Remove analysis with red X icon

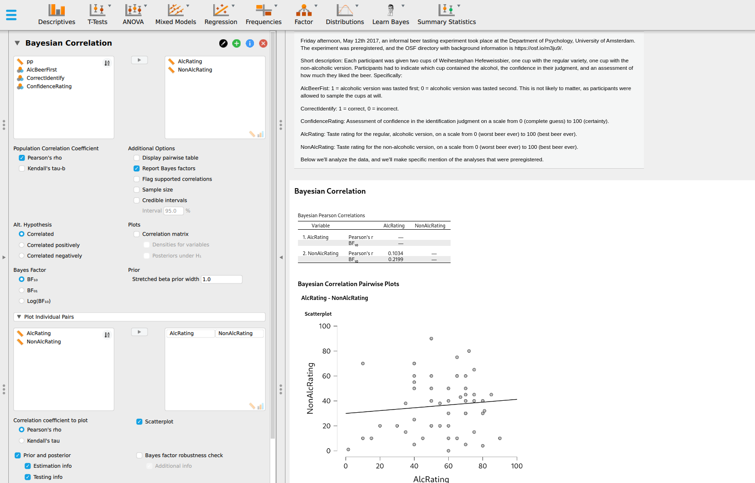(x=263, y=43)
